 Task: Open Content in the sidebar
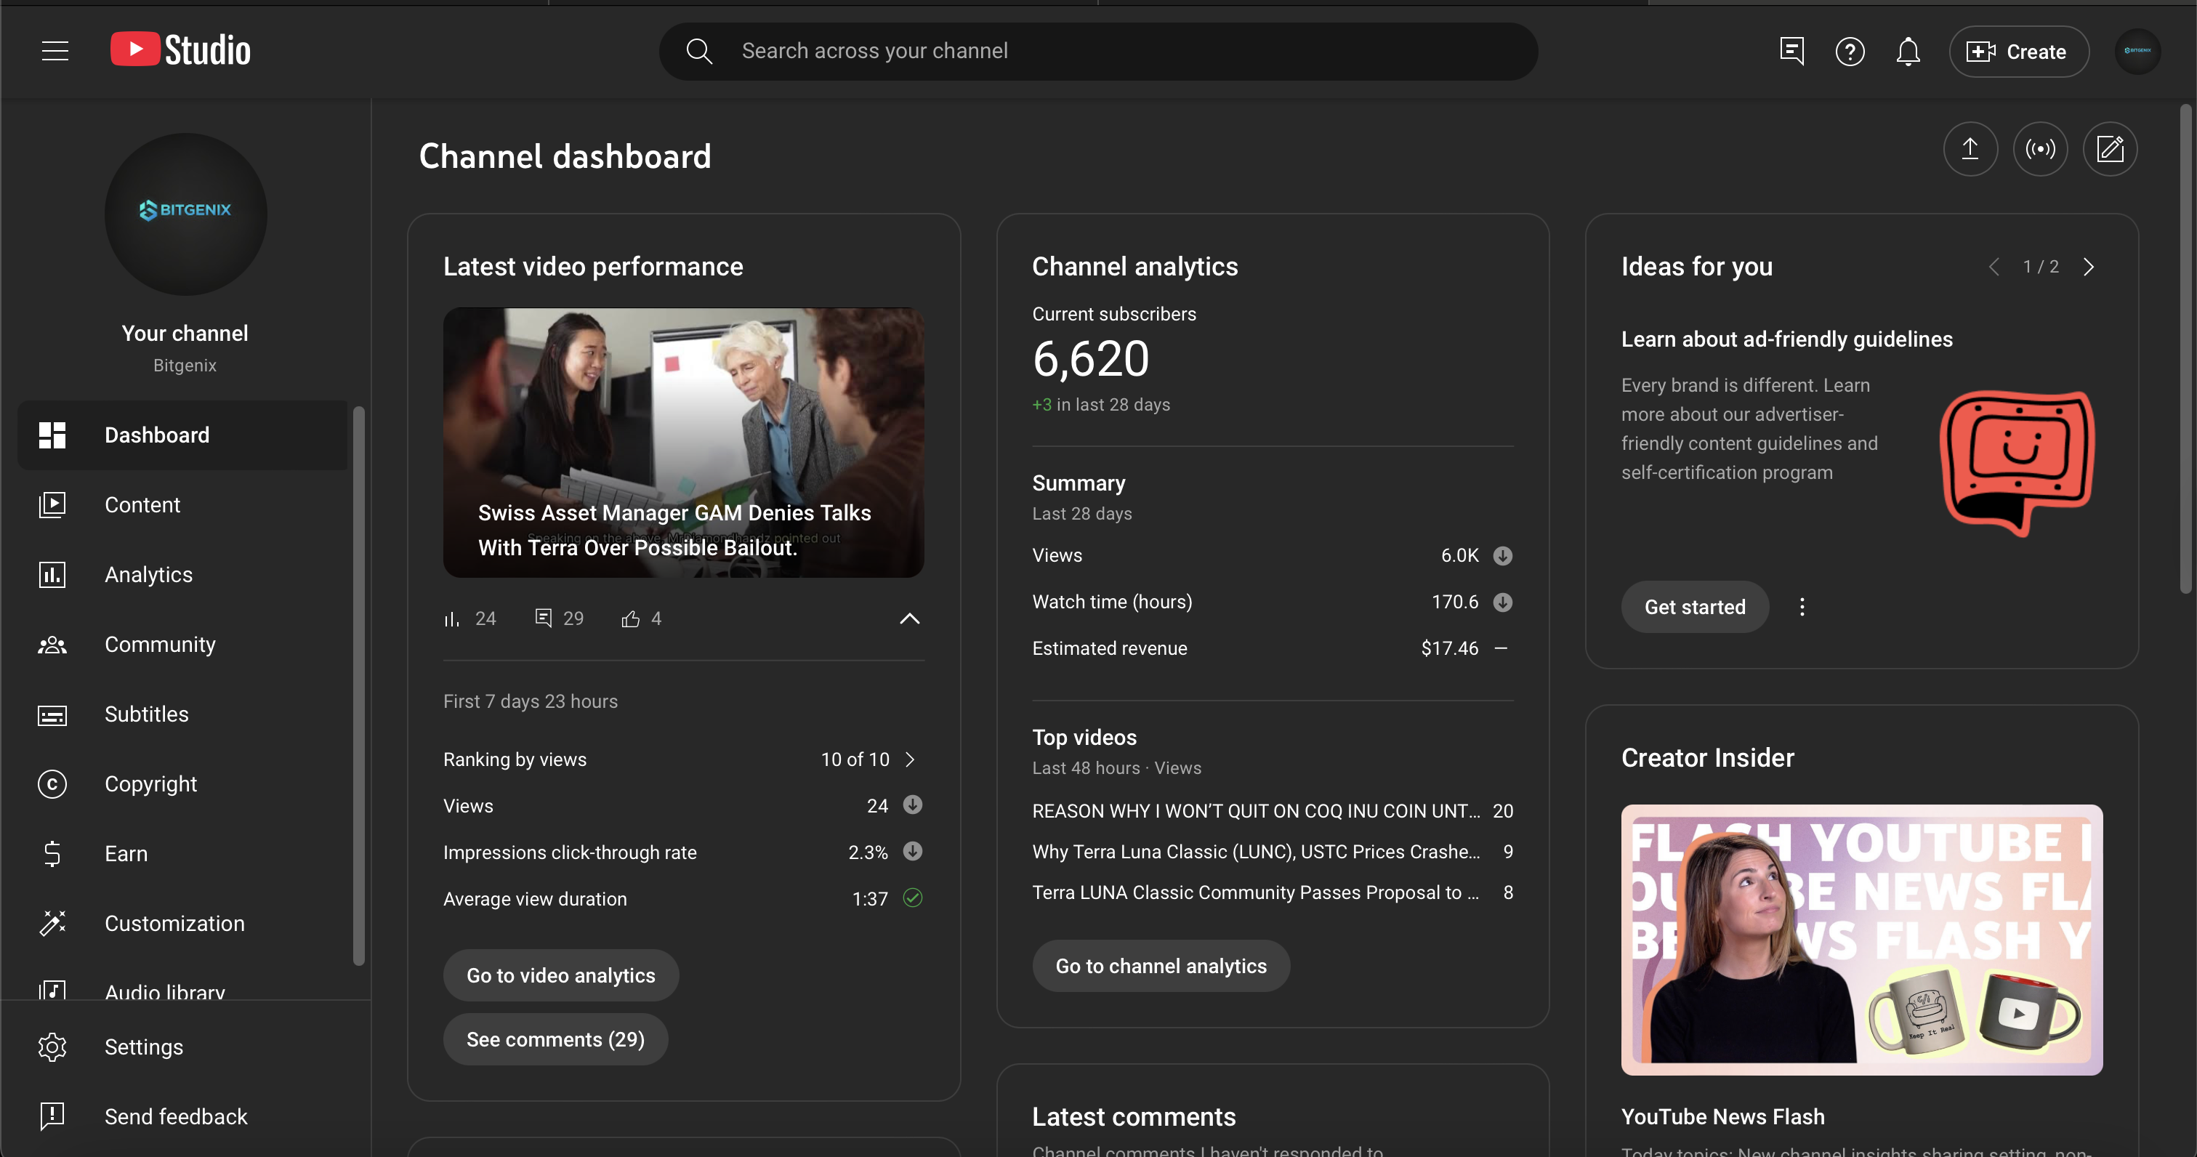click(182, 505)
